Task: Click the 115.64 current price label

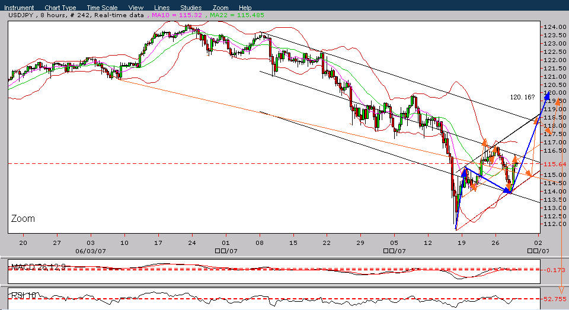Action: click(555, 164)
